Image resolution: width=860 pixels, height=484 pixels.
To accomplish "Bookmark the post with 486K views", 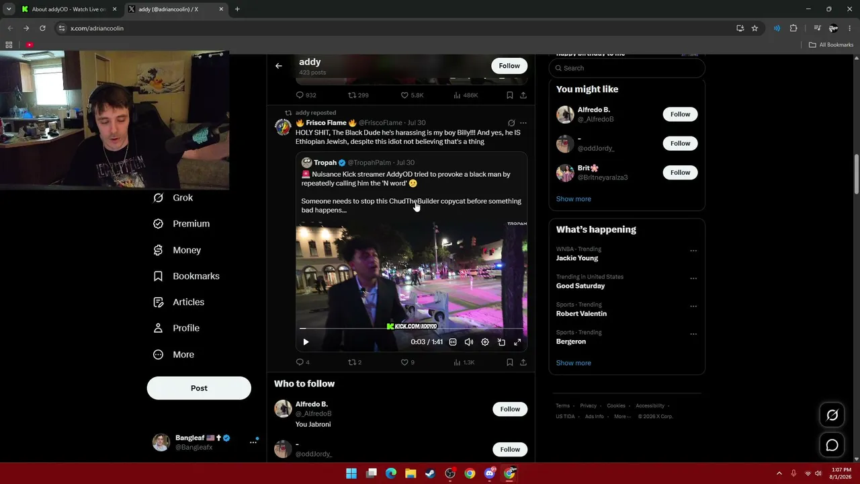I will tap(510, 95).
